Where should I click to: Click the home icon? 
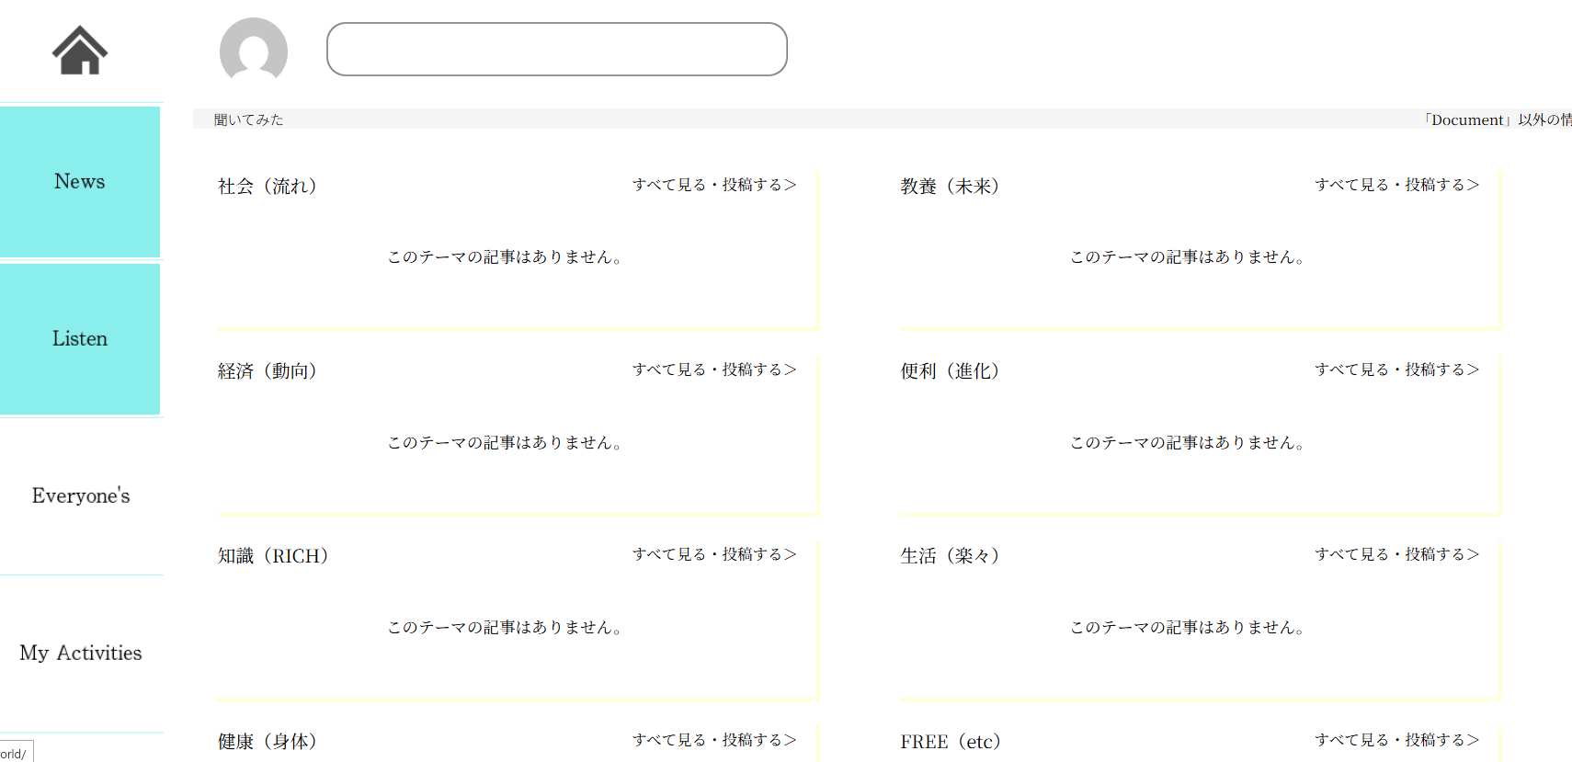tap(80, 50)
